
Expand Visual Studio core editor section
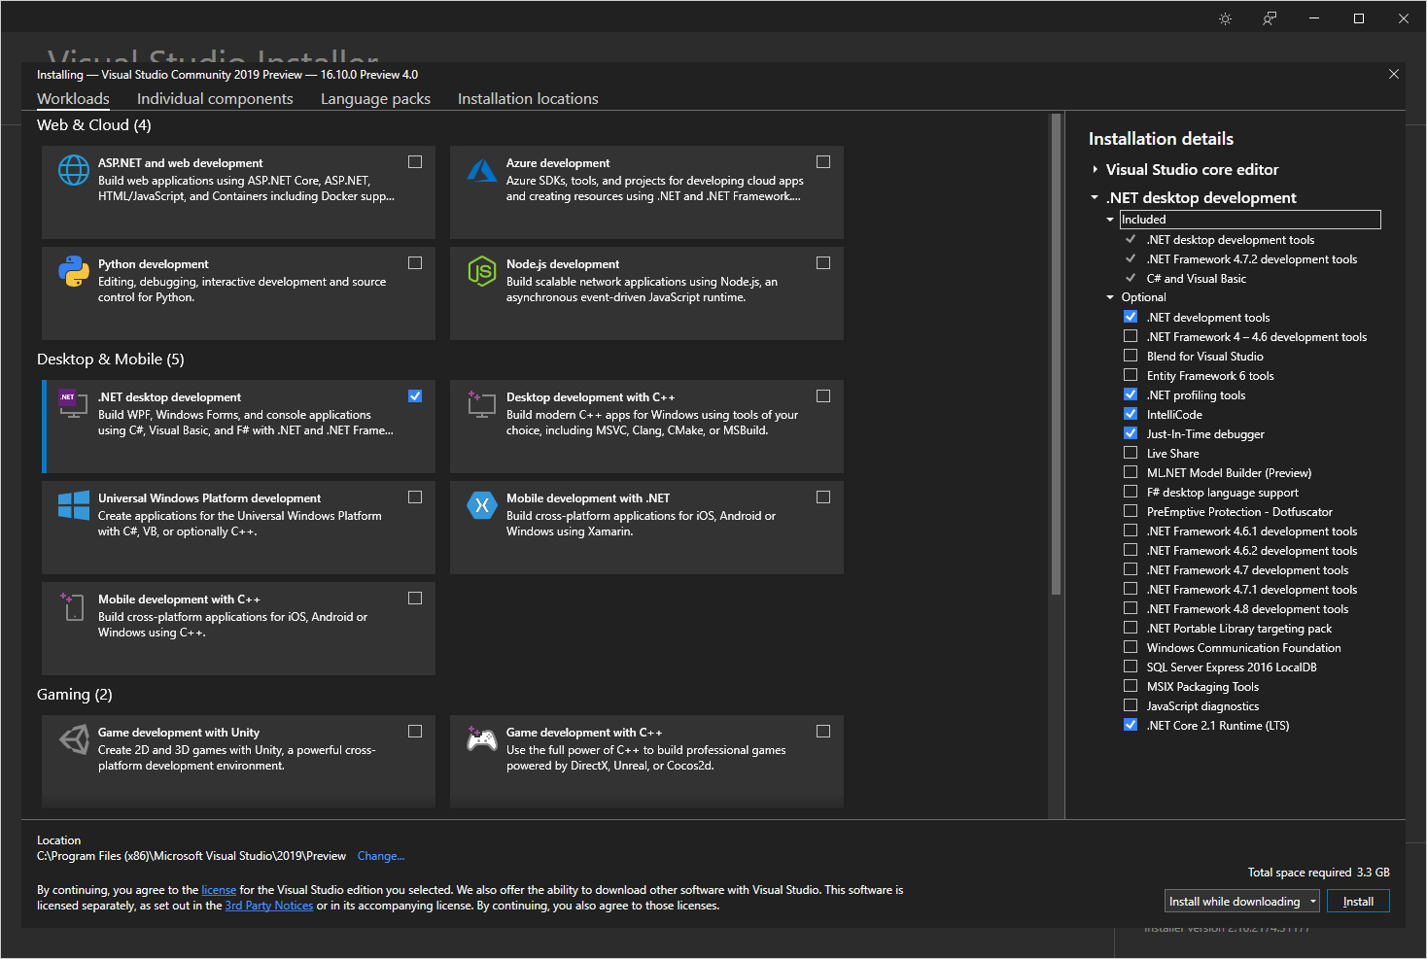tap(1096, 169)
